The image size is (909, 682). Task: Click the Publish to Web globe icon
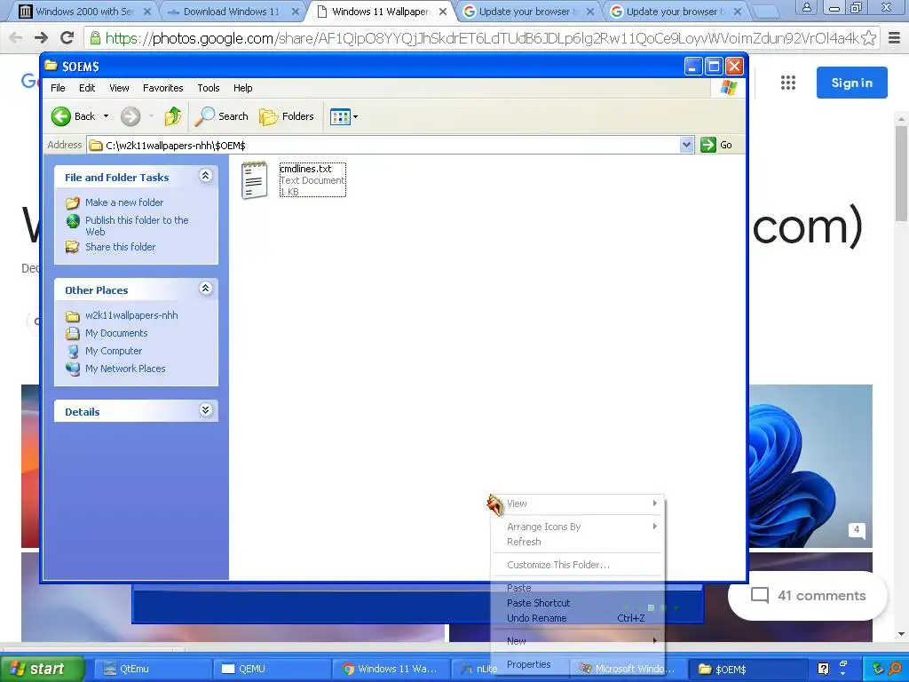tap(73, 221)
